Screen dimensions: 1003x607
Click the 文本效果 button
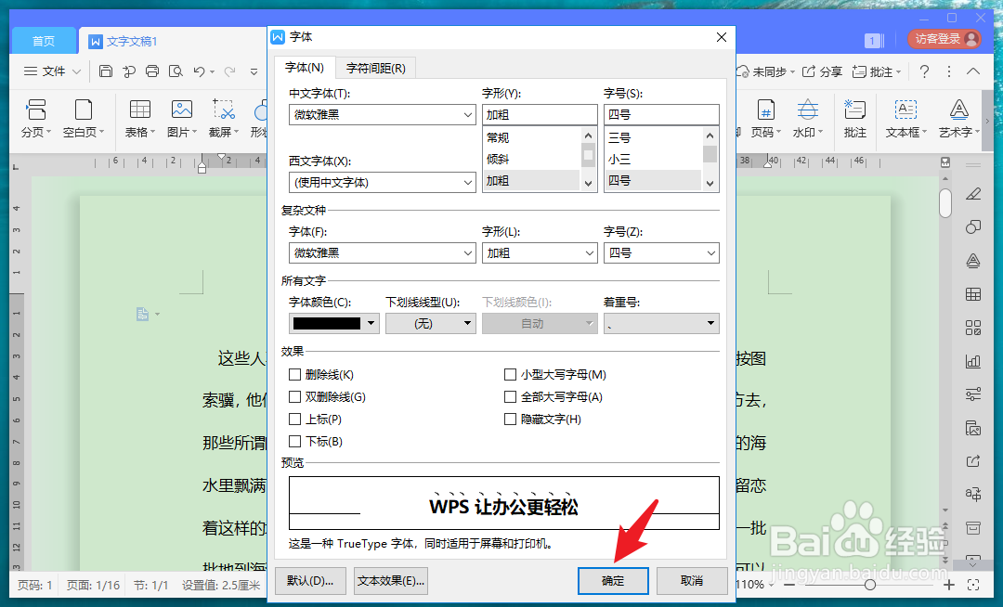390,580
